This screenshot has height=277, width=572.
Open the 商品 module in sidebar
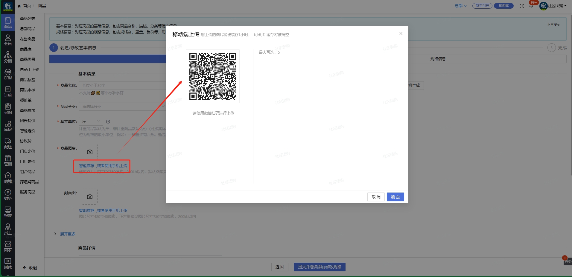pos(8,23)
